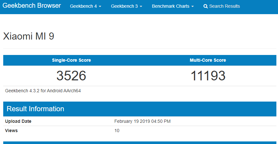The height and width of the screenshot is (144, 278).
Task: Click the Upload Date label
Action: pyautogui.click(x=18, y=121)
